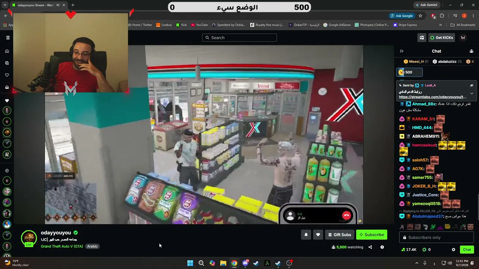This screenshot has width=479, height=269.
Task: Open Windows Start menu
Action: coord(190,263)
